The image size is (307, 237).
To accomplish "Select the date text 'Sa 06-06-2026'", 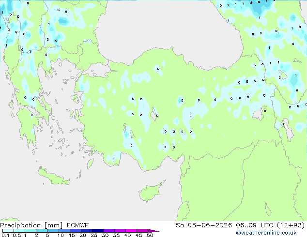I will coord(204,225).
